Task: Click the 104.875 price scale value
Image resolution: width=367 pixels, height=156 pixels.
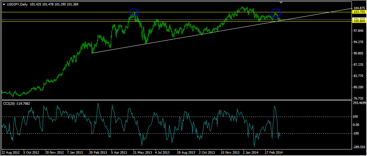Action: click(x=359, y=8)
